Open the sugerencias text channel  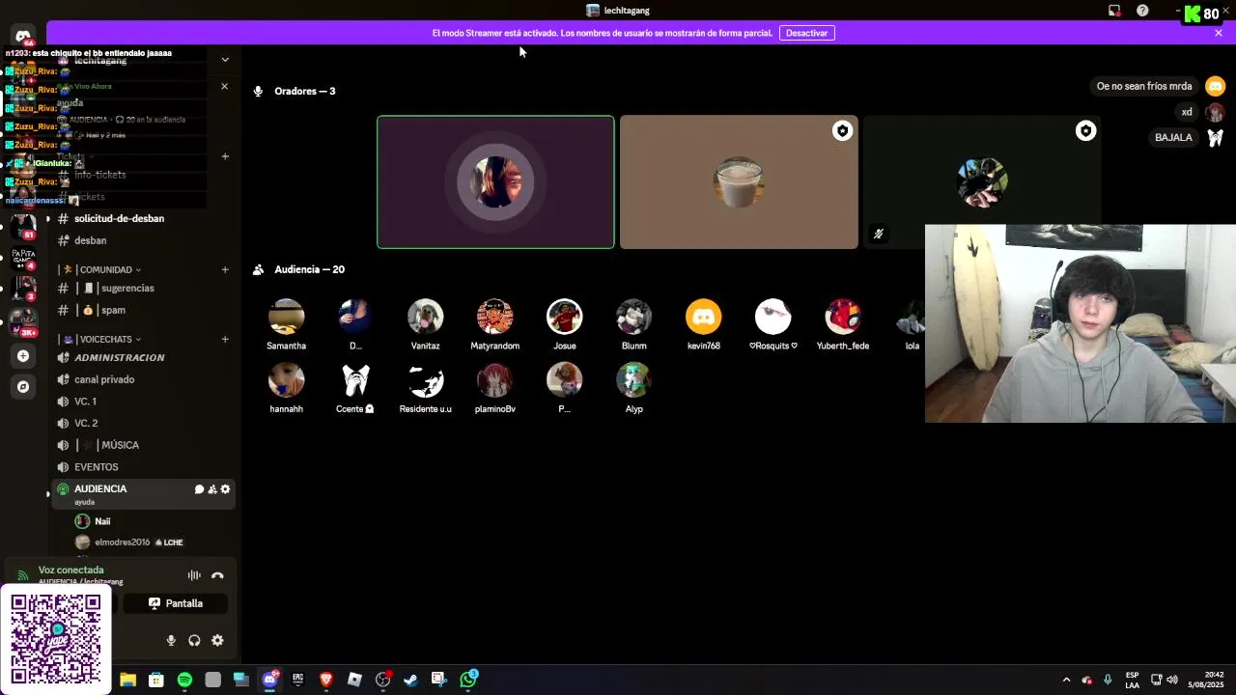coord(144,289)
